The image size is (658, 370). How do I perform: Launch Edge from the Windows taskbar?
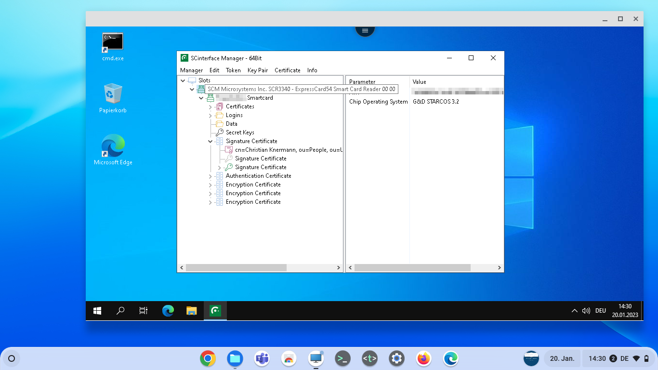pos(168,311)
